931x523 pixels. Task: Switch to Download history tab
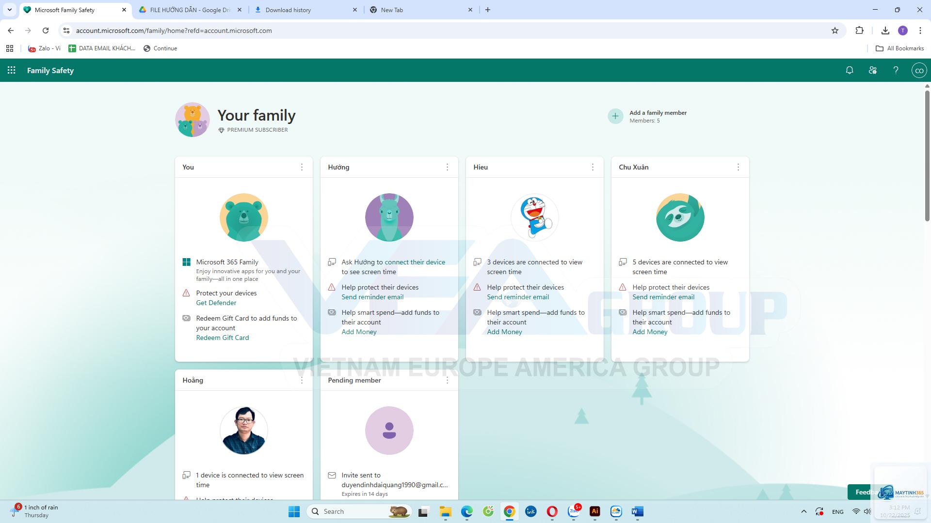coord(305,10)
